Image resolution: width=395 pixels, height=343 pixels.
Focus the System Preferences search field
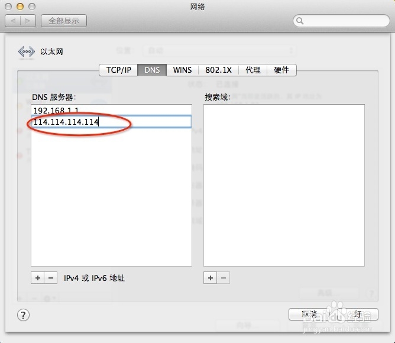341,21
